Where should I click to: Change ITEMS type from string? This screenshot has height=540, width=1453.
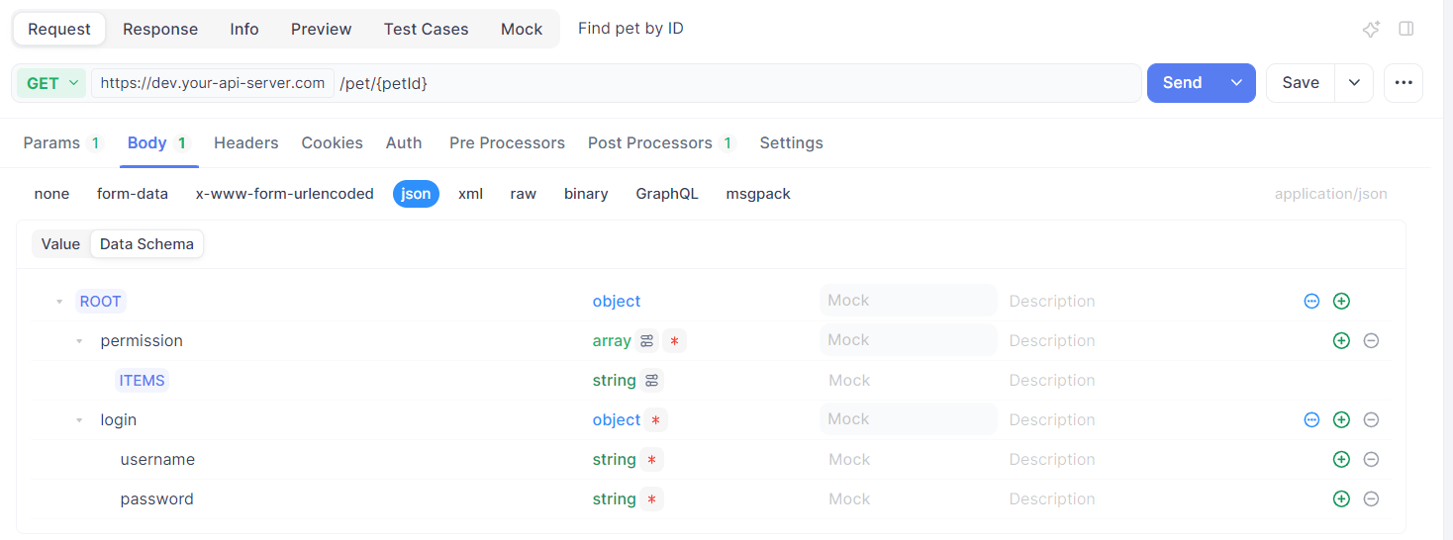click(x=614, y=380)
